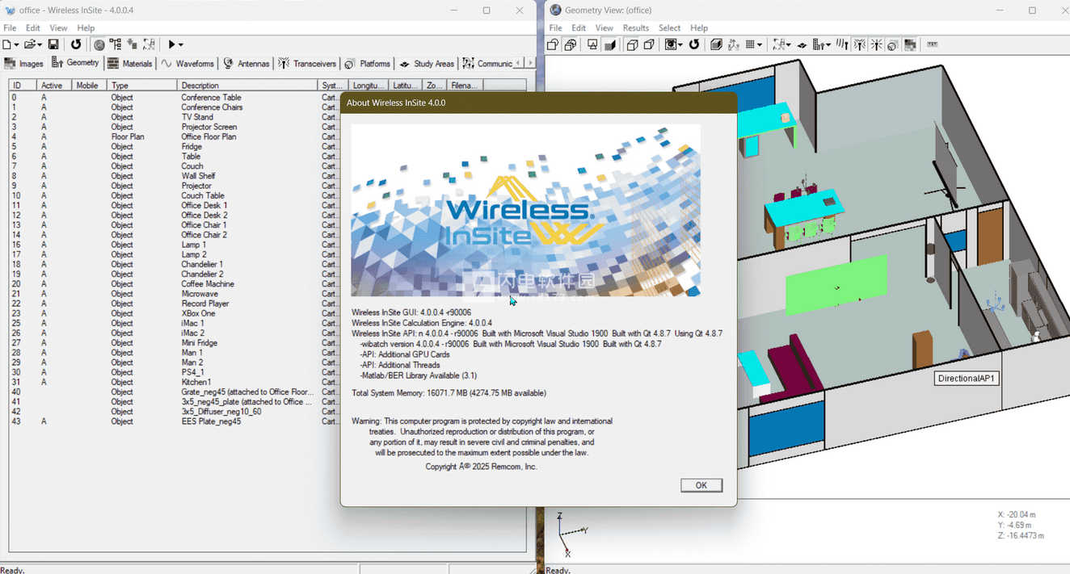Click the DirectionalAP1 label in the scene
The height and width of the screenshot is (574, 1070).
(x=967, y=378)
